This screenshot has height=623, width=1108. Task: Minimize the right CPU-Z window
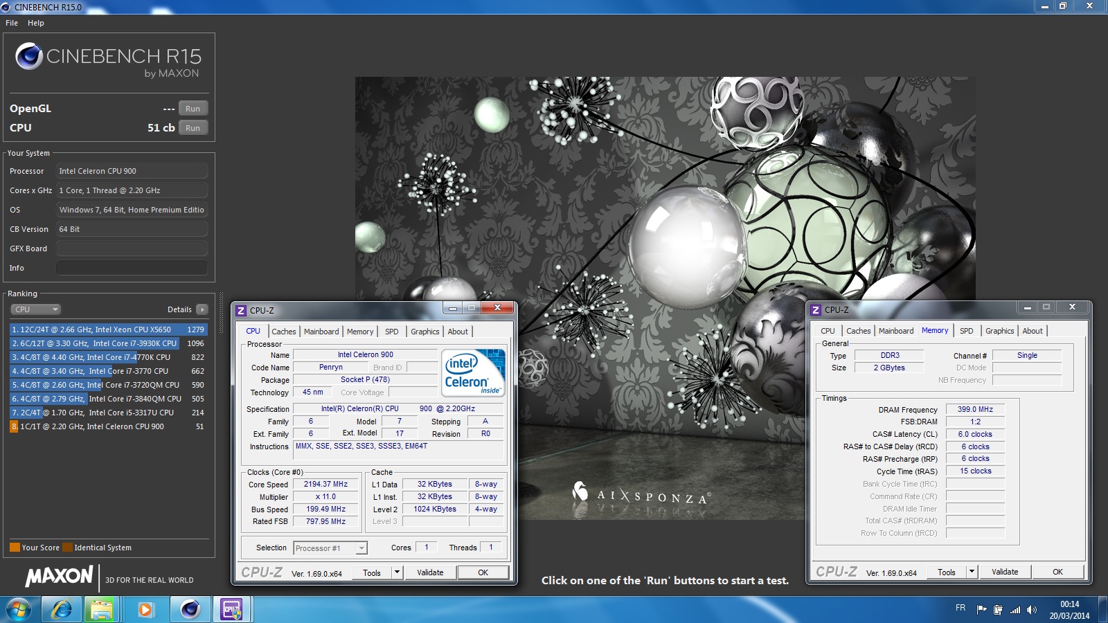1028,307
